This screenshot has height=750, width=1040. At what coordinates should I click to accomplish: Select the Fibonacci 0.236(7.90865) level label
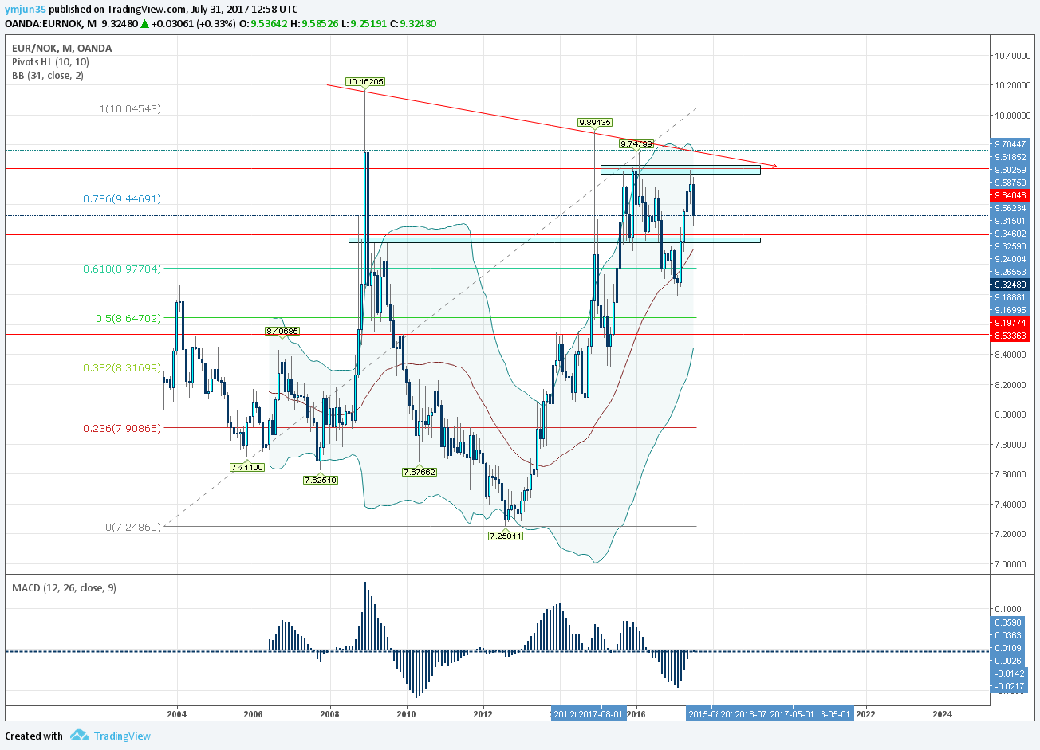pyautogui.click(x=122, y=428)
